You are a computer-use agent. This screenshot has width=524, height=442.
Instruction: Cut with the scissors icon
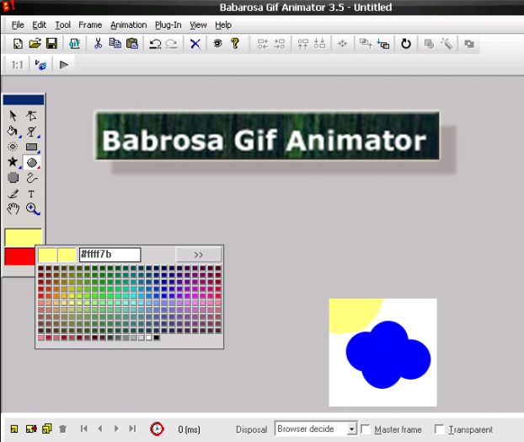98,44
